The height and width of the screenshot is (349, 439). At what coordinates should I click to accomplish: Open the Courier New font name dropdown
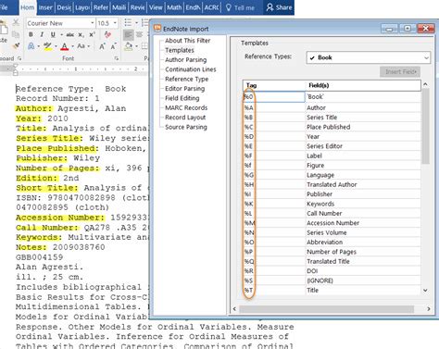[x=93, y=23]
